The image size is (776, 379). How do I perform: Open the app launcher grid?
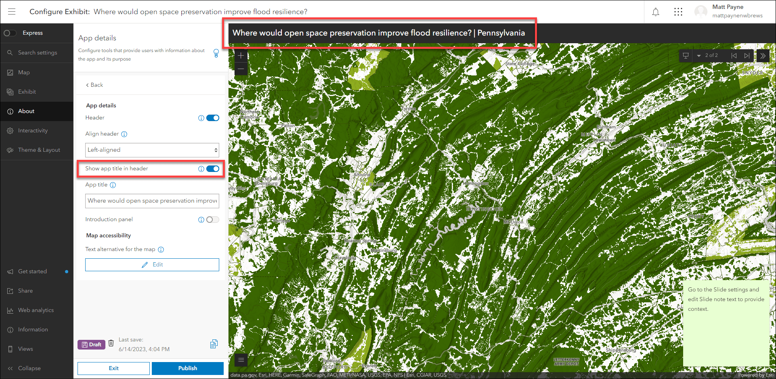tap(678, 12)
